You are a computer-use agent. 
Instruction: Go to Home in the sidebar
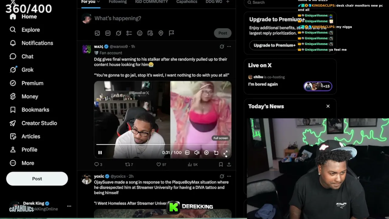point(23,16)
